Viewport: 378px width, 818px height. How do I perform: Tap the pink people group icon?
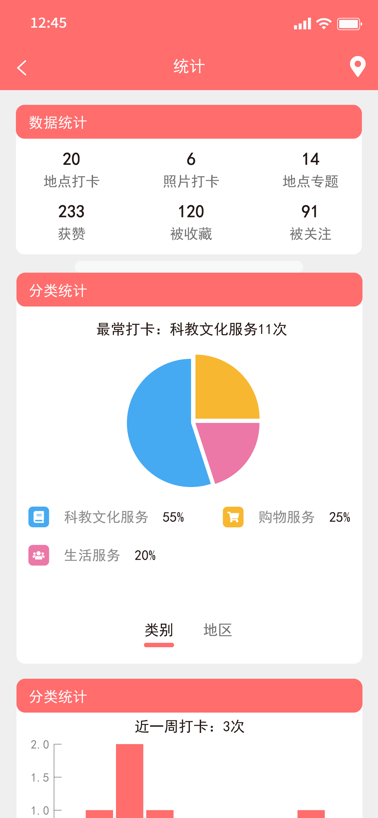point(39,555)
